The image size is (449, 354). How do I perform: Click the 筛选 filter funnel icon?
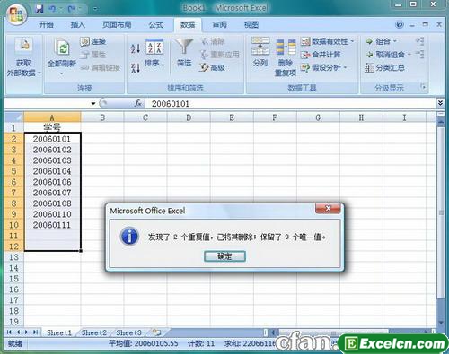coord(184,47)
